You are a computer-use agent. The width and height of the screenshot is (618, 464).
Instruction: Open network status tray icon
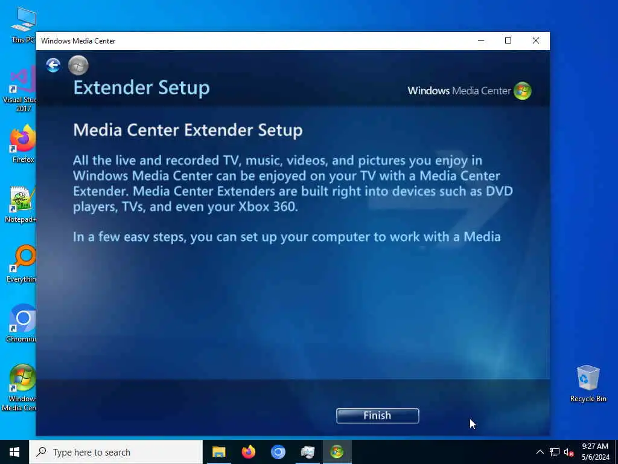[555, 452]
